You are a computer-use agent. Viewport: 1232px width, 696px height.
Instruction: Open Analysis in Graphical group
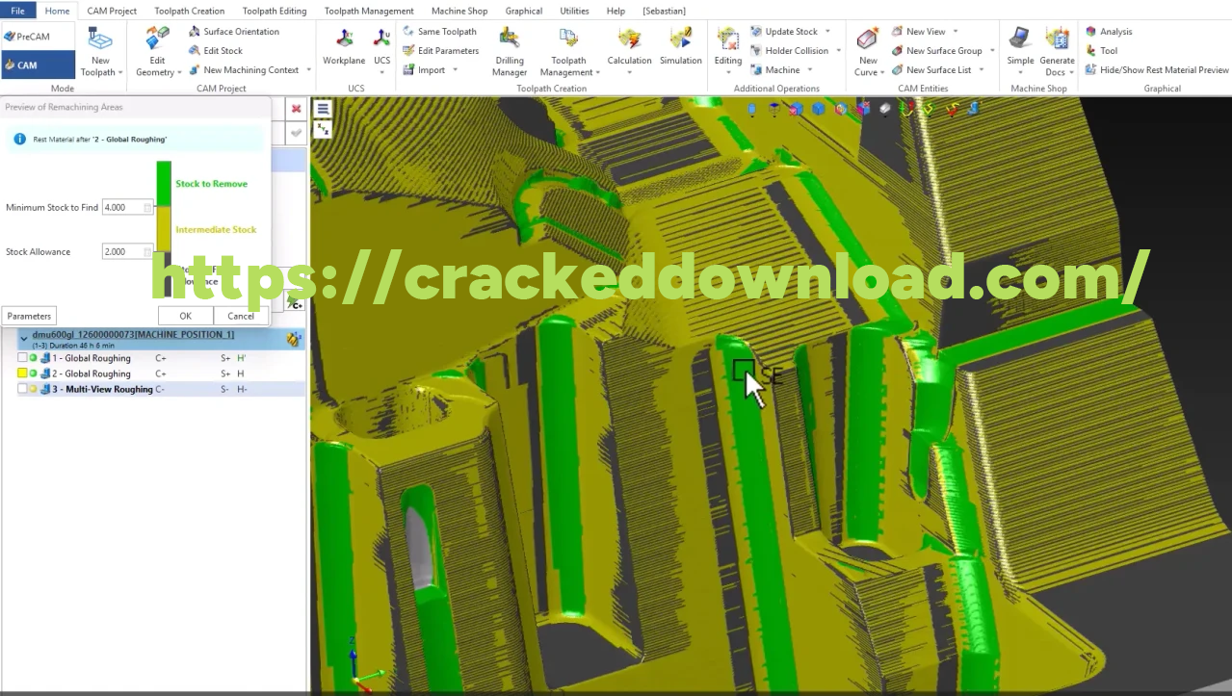click(x=1109, y=32)
